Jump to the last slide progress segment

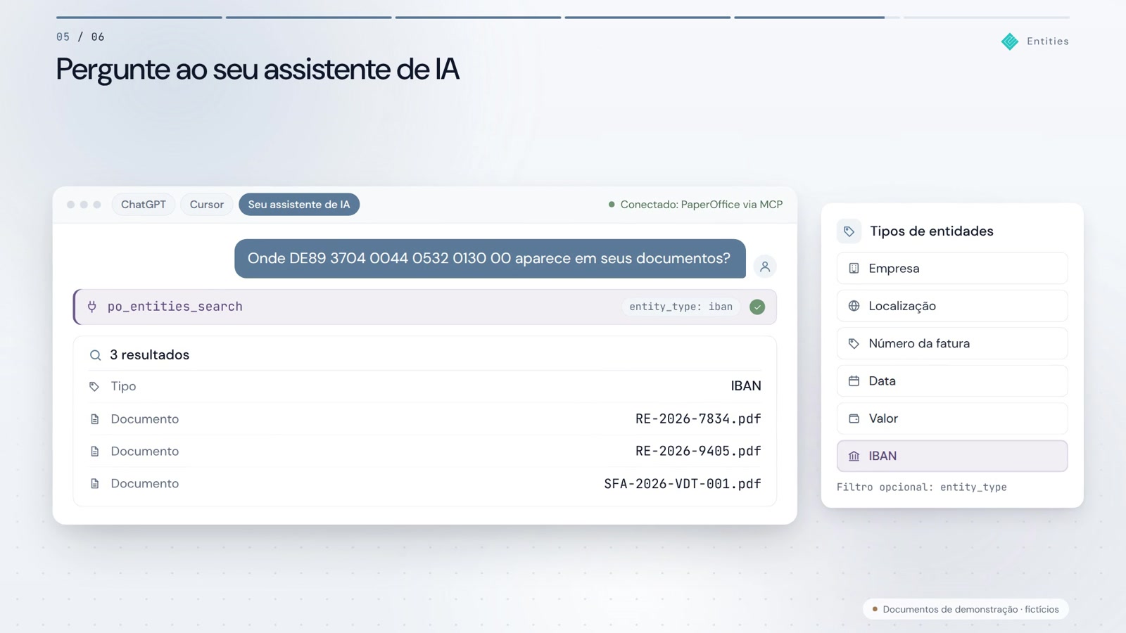pyautogui.click(x=987, y=17)
